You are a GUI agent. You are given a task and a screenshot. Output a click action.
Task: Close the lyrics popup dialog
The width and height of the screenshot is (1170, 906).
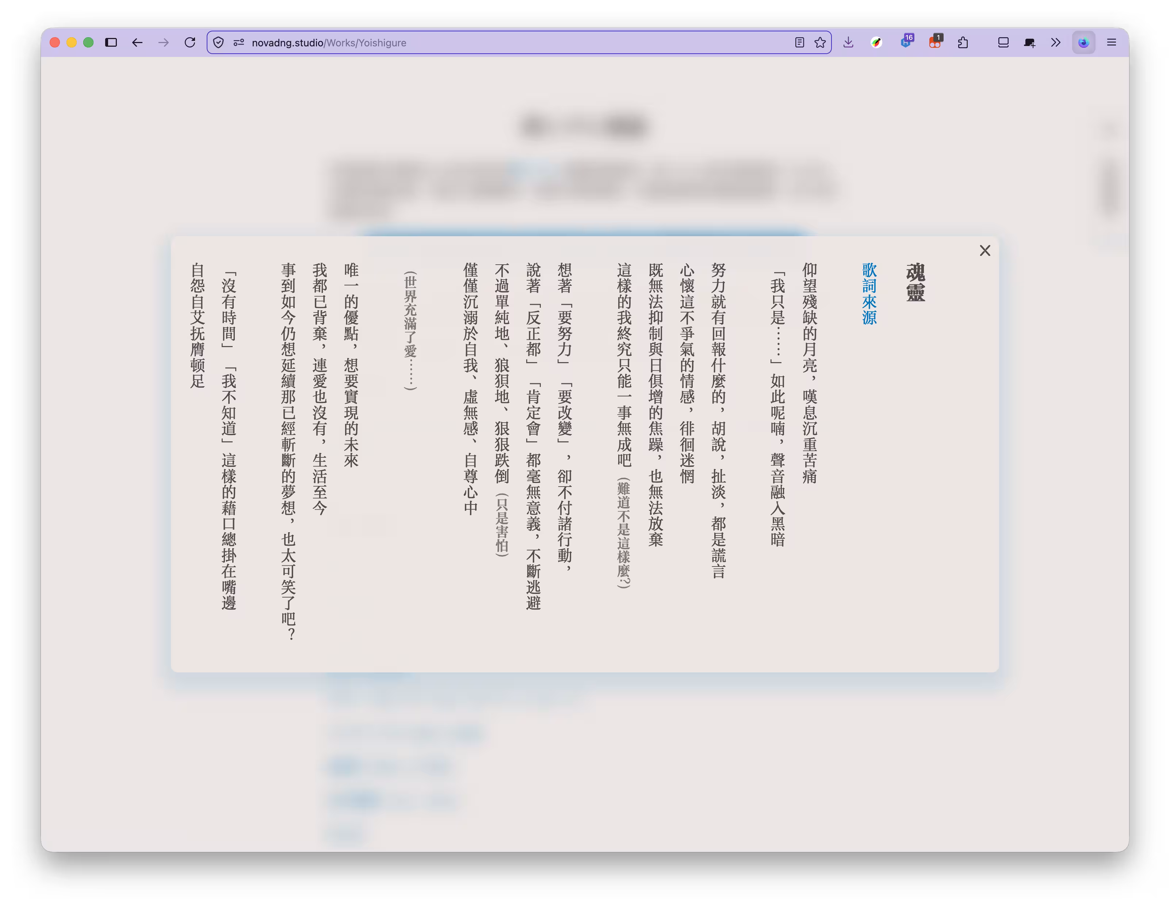[x=984, y=251]
